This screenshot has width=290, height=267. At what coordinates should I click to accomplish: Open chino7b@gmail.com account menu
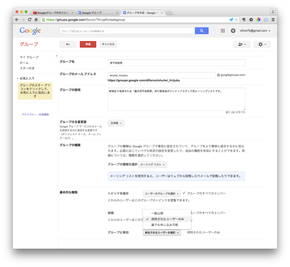click(255, 31)
